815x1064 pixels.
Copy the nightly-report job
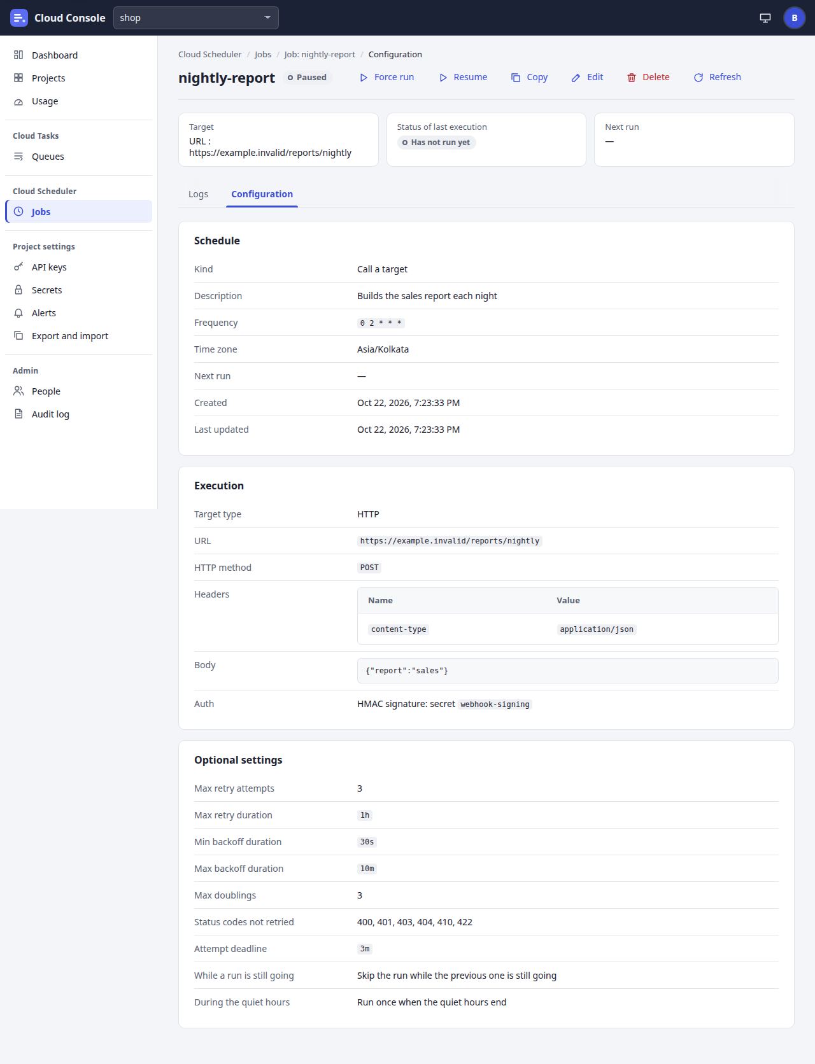[529, 77]
